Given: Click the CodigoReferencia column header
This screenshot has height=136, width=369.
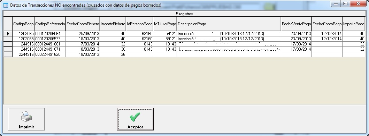Looking at the screenshot, I should (x=50, y=24).
